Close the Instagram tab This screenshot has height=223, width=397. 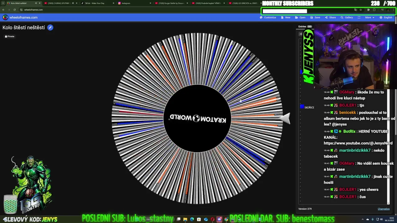pos(150,3)
